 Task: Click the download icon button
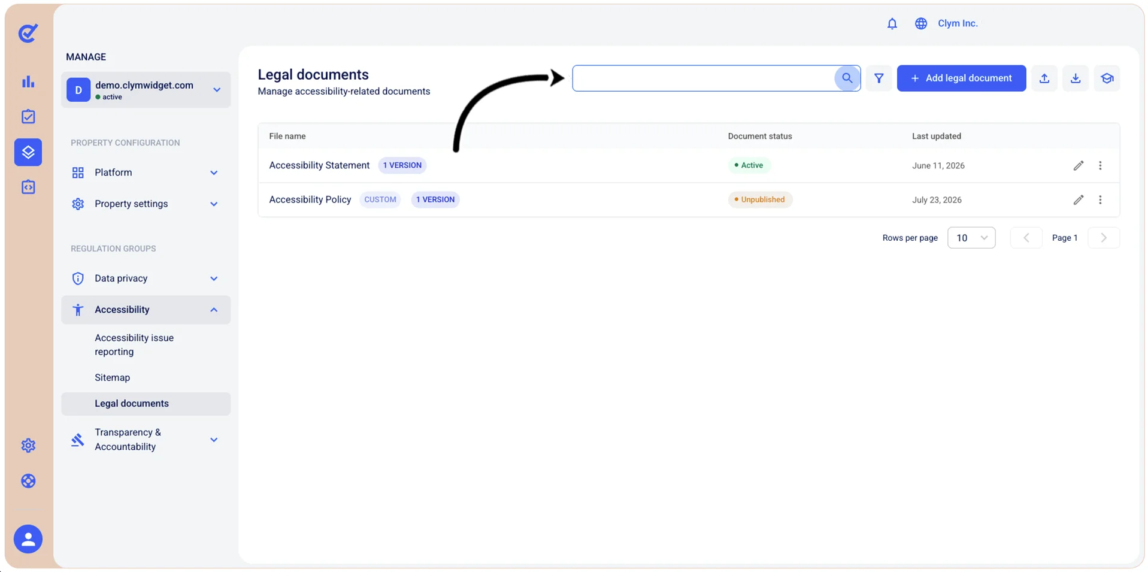coord(1076,78)
